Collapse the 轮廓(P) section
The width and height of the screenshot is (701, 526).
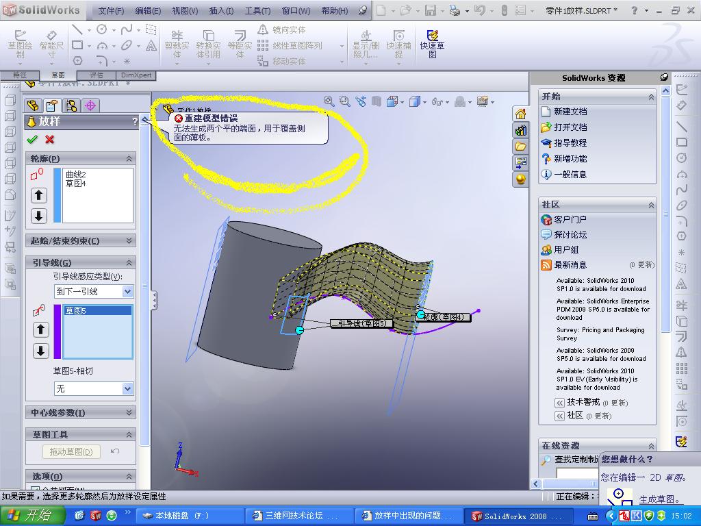pos(129,159)
